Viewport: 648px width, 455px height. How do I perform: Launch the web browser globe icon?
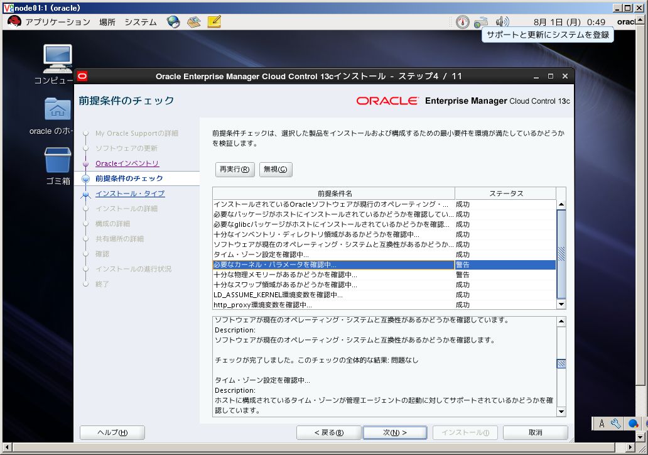pyautogui.click(x=173, y=22)
